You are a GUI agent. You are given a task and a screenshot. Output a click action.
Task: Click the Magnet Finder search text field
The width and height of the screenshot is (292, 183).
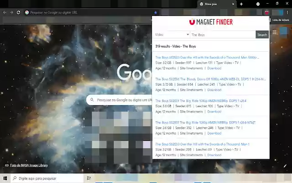pyautogui.click(x=223, y=35)
